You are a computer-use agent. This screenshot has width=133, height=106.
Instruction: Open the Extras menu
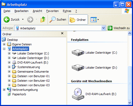[67, 11]
